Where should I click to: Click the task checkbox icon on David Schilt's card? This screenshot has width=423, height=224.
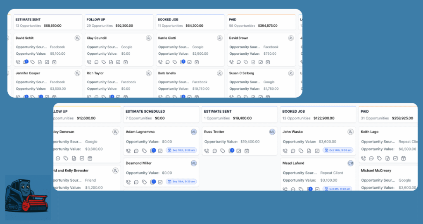coord(47,62)
